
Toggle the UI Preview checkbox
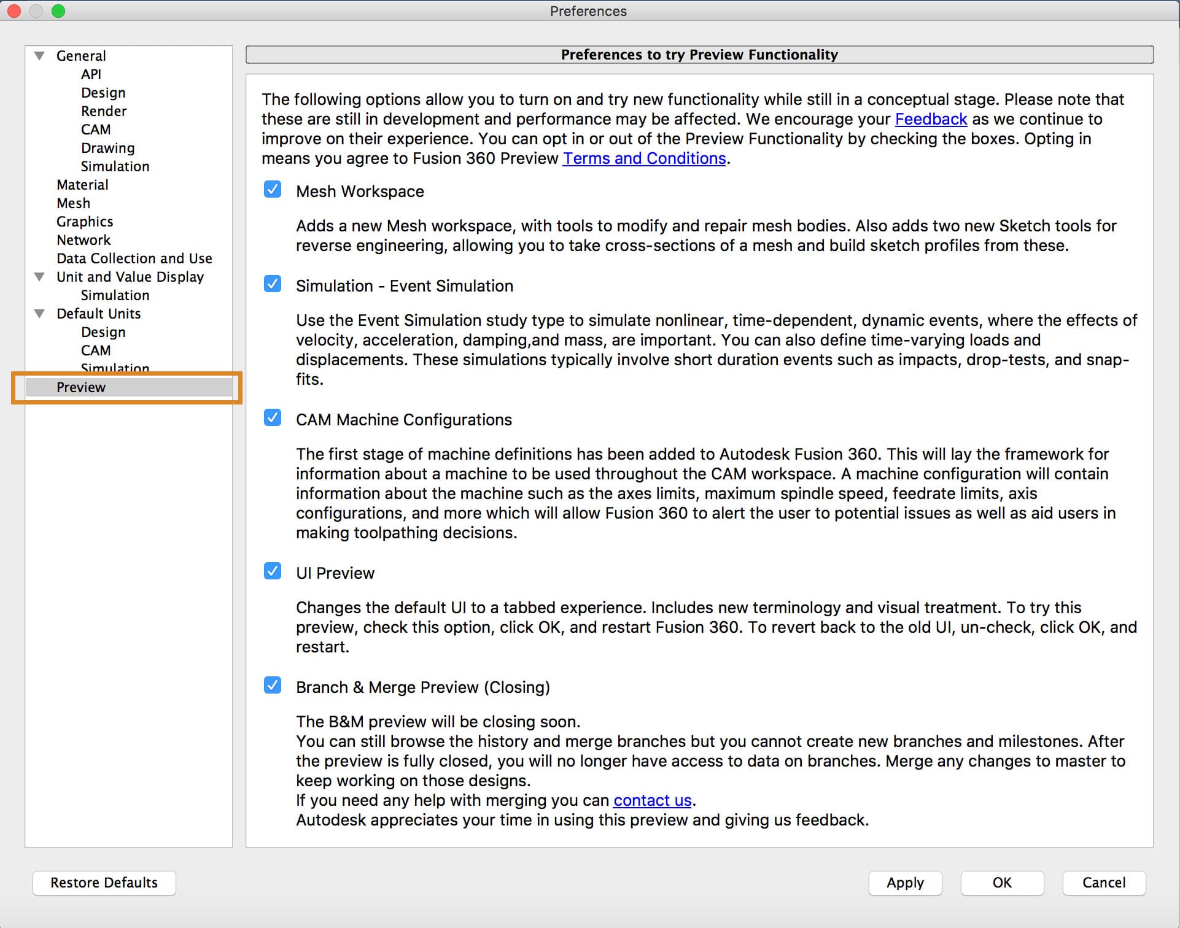(273, 571)
